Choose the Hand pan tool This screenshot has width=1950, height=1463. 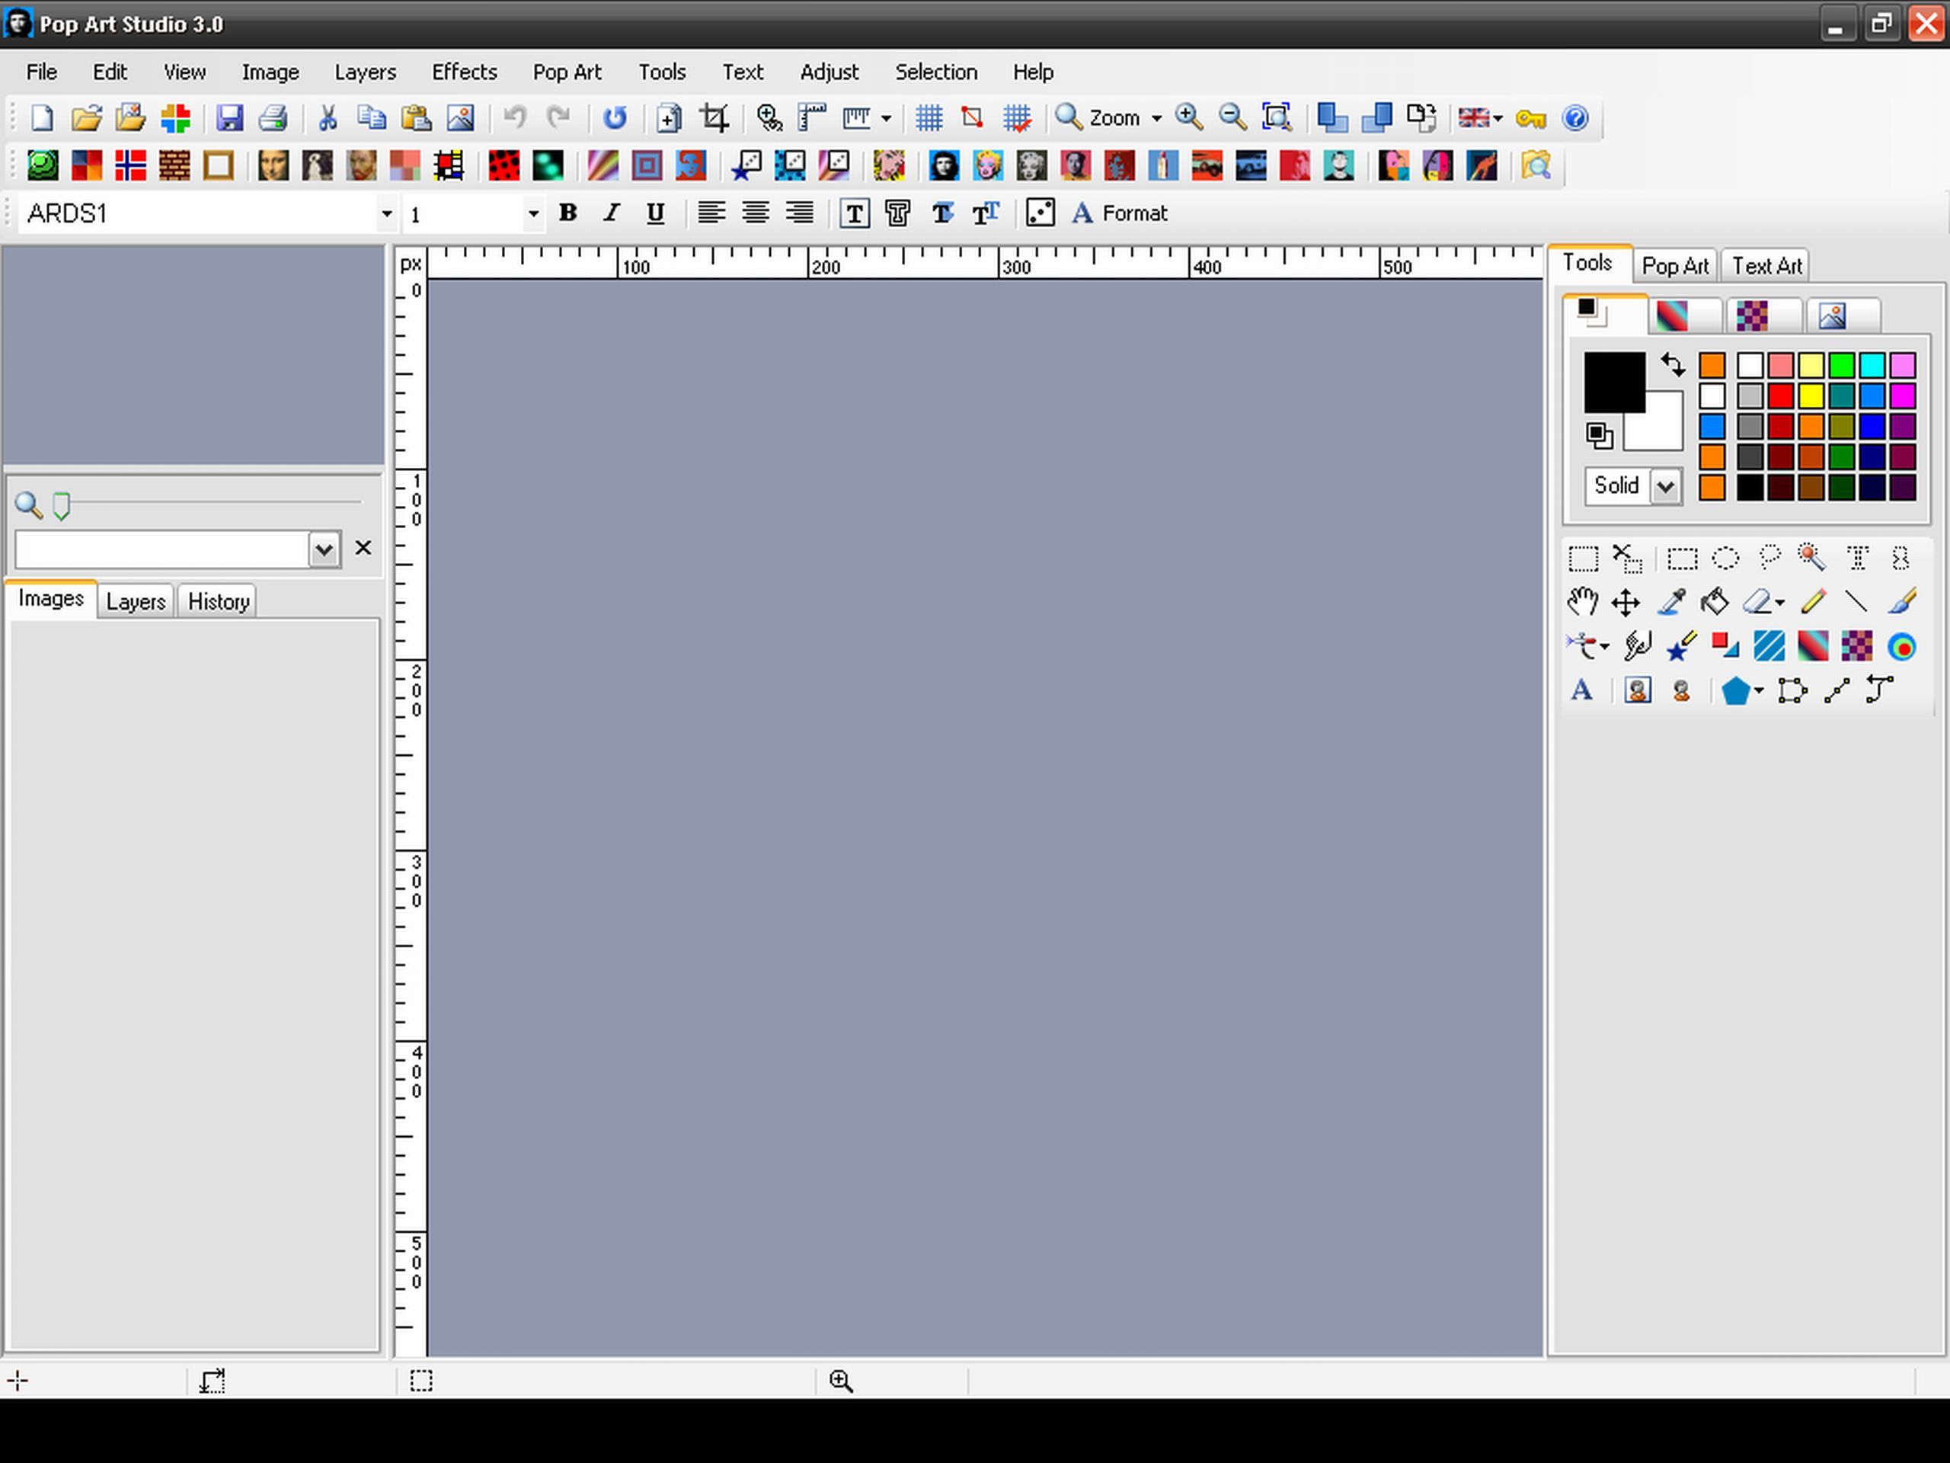1582,601
